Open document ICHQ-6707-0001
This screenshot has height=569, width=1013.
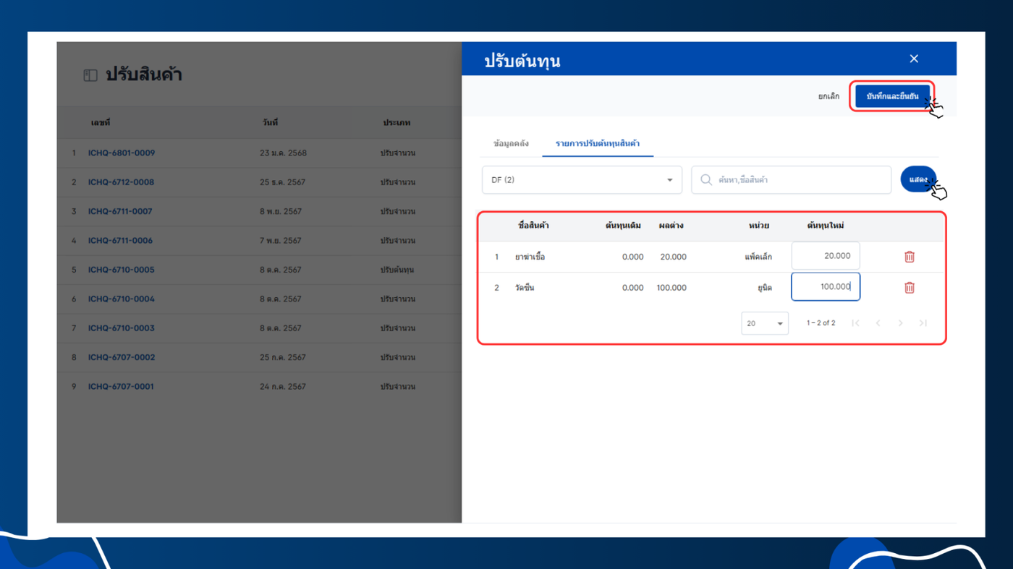pyautogui.click(x=121, y=386)
